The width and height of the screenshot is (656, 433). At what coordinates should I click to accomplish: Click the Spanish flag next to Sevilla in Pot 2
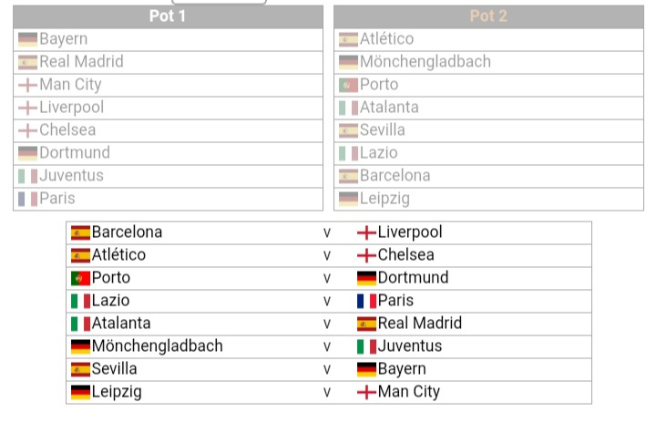[348, 130]
